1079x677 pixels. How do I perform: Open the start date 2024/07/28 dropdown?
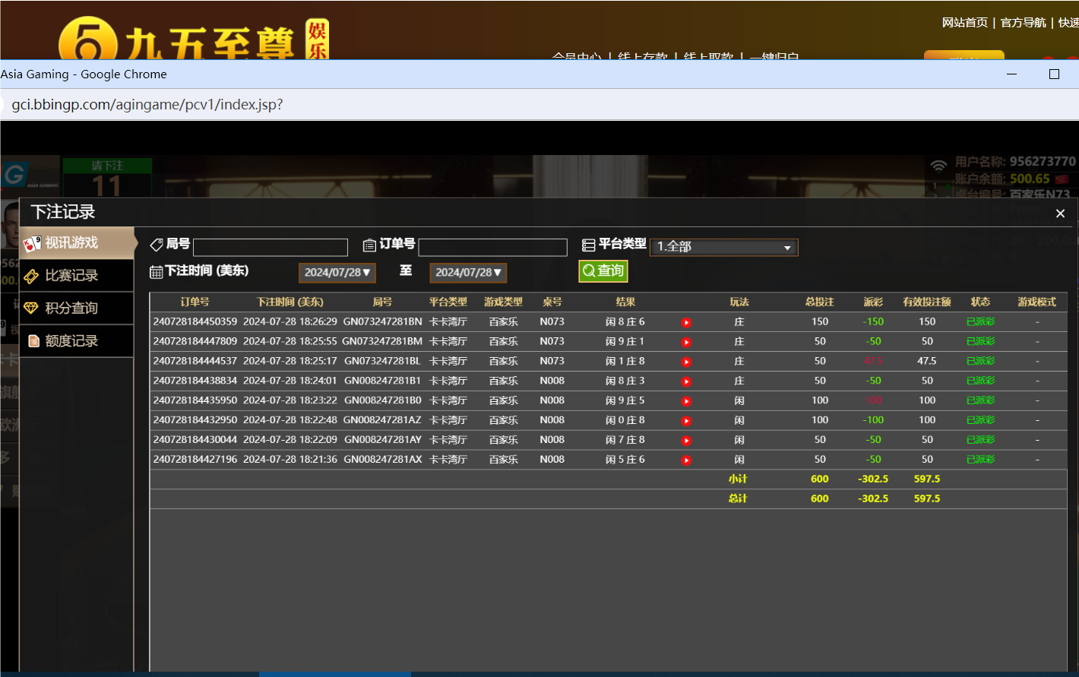[x=337, y=272]
